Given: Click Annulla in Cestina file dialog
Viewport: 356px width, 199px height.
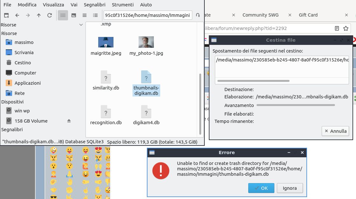Looking at the screenshot, I should coord(335,131).
